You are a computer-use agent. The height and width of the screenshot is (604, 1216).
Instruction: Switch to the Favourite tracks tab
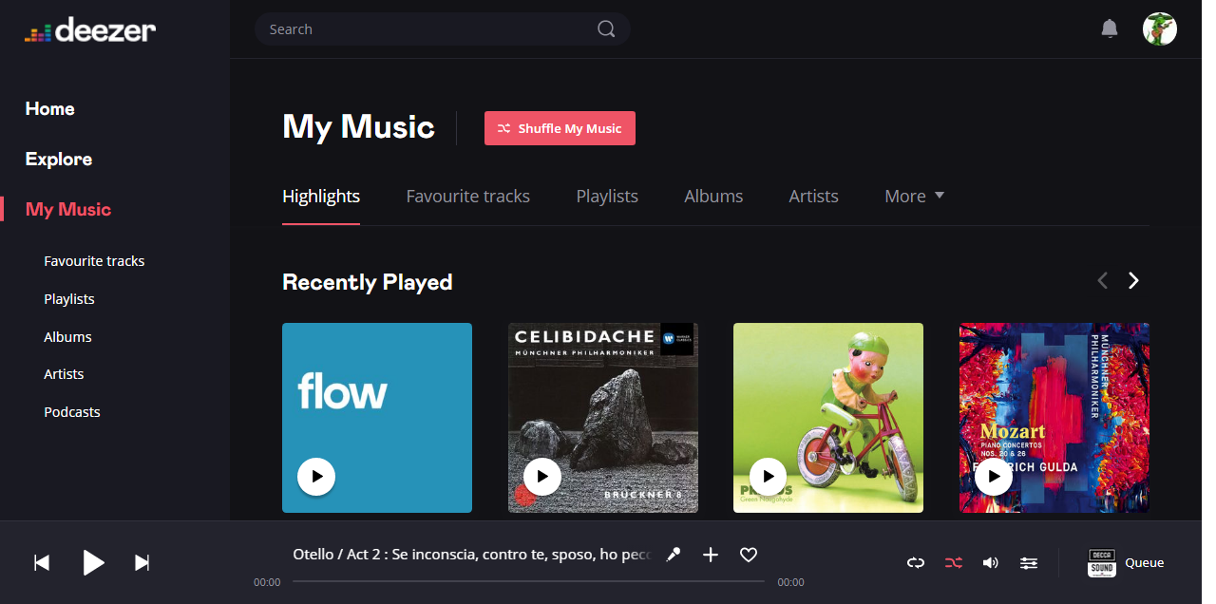pyautogui.click(x=468, y=197)
